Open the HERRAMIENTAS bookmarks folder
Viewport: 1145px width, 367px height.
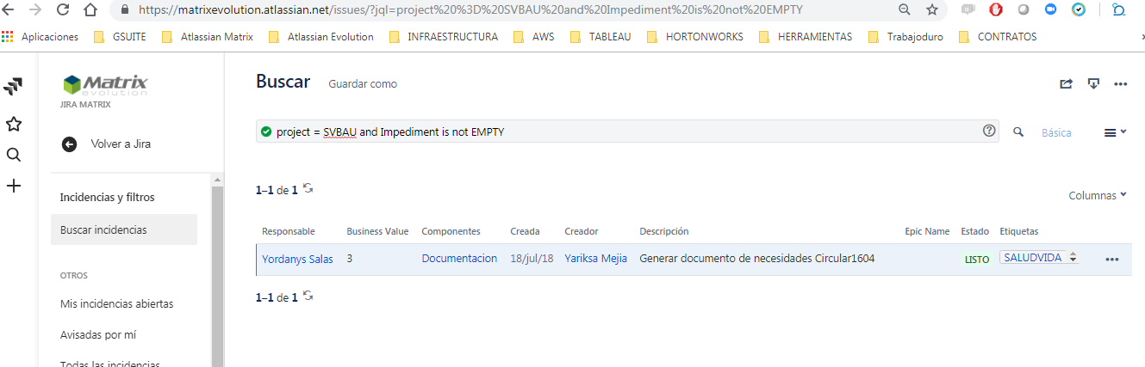(805, 37)
